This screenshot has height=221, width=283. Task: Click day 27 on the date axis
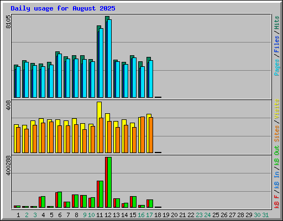[232, 215]
